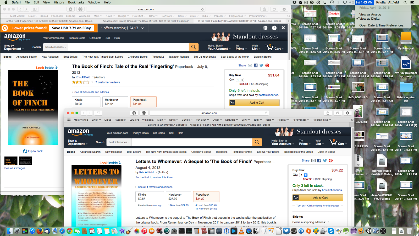This screenshot has height=236, width=419.
Task: Launch Firefox from the Dock
Action: point(40,231)
